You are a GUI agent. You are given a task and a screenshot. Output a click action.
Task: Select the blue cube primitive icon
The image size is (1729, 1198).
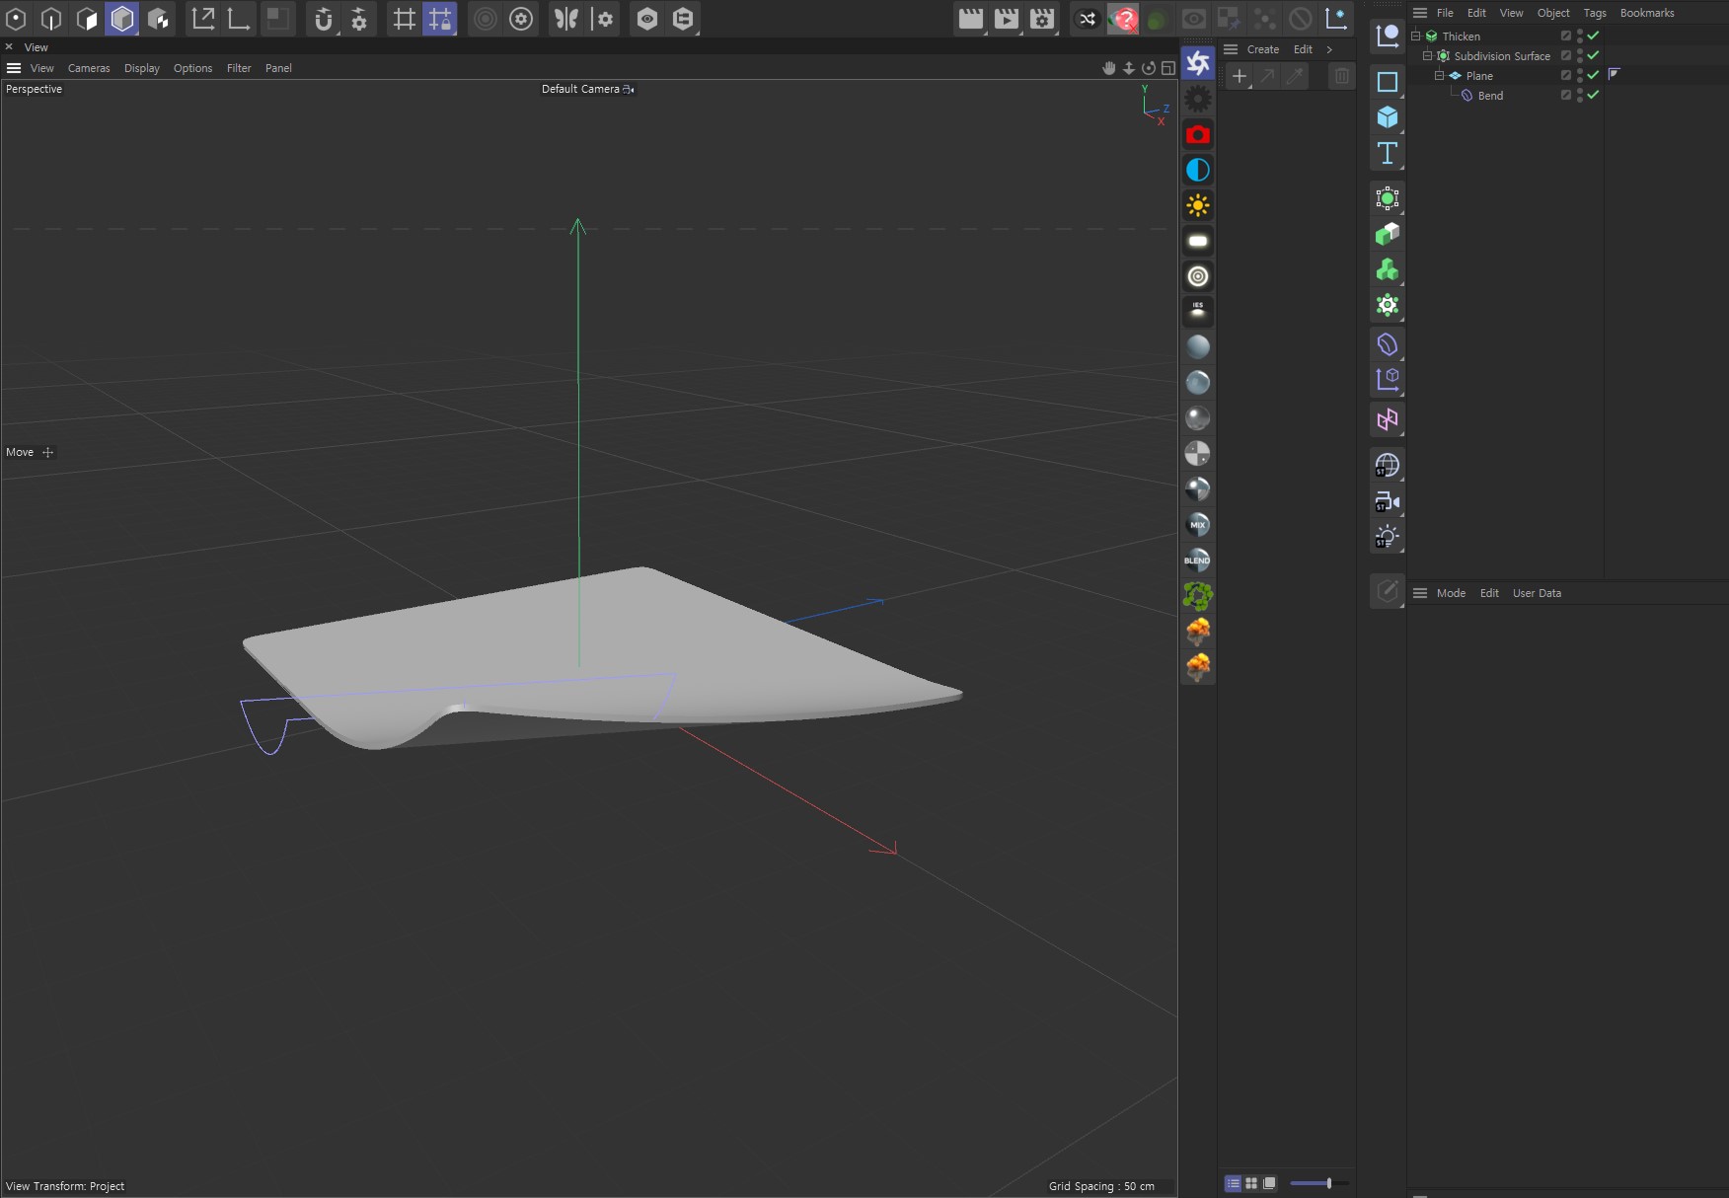click(1388, 117)
